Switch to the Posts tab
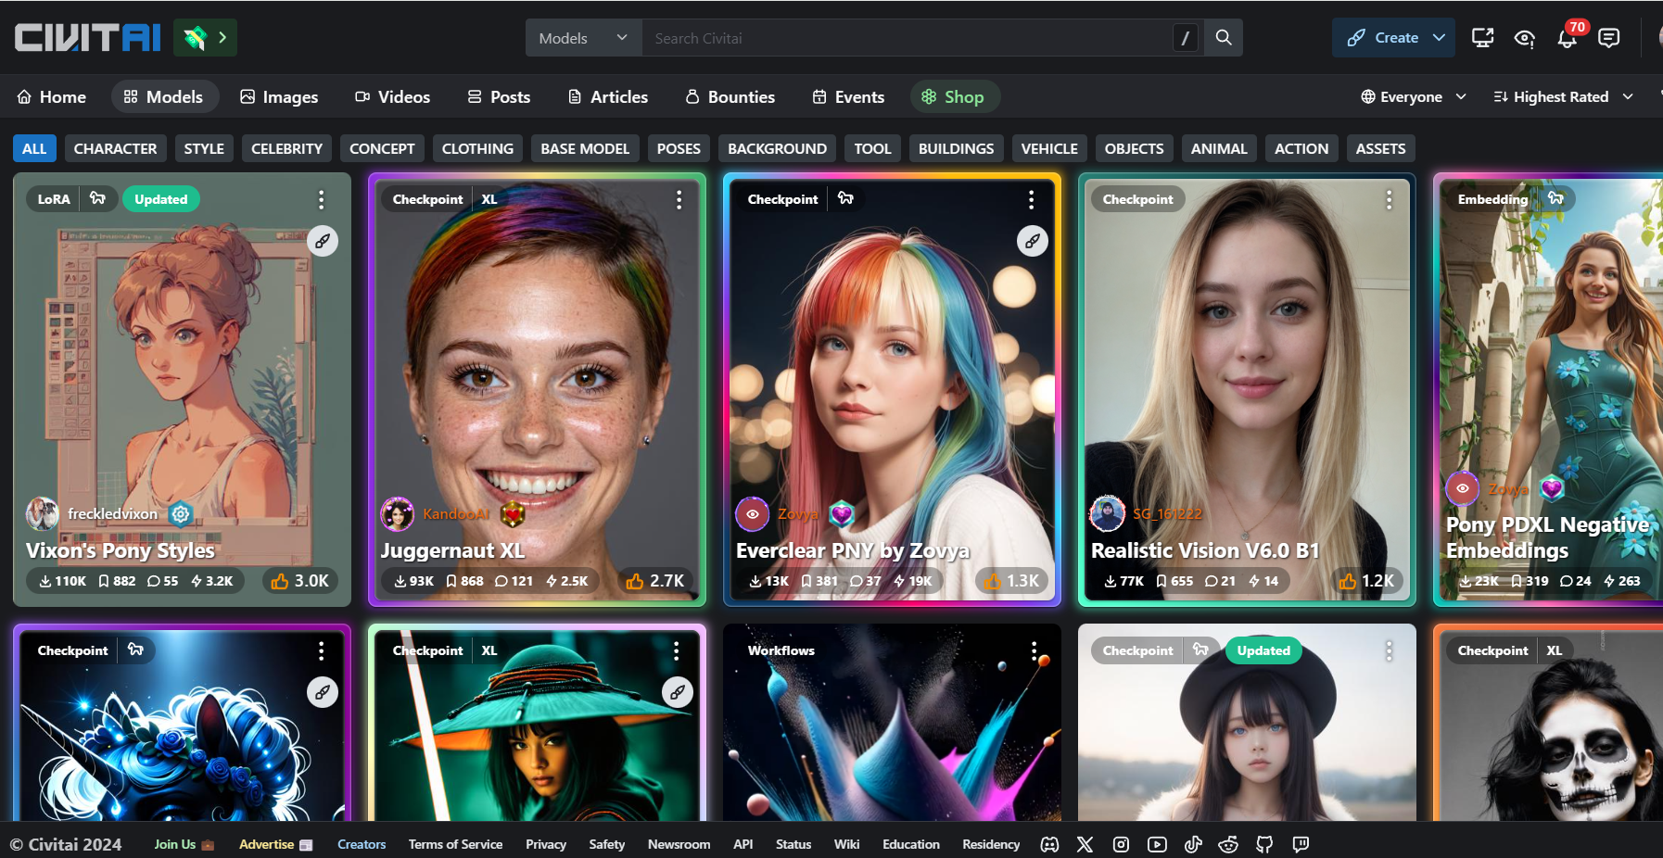 coord(499,96)
